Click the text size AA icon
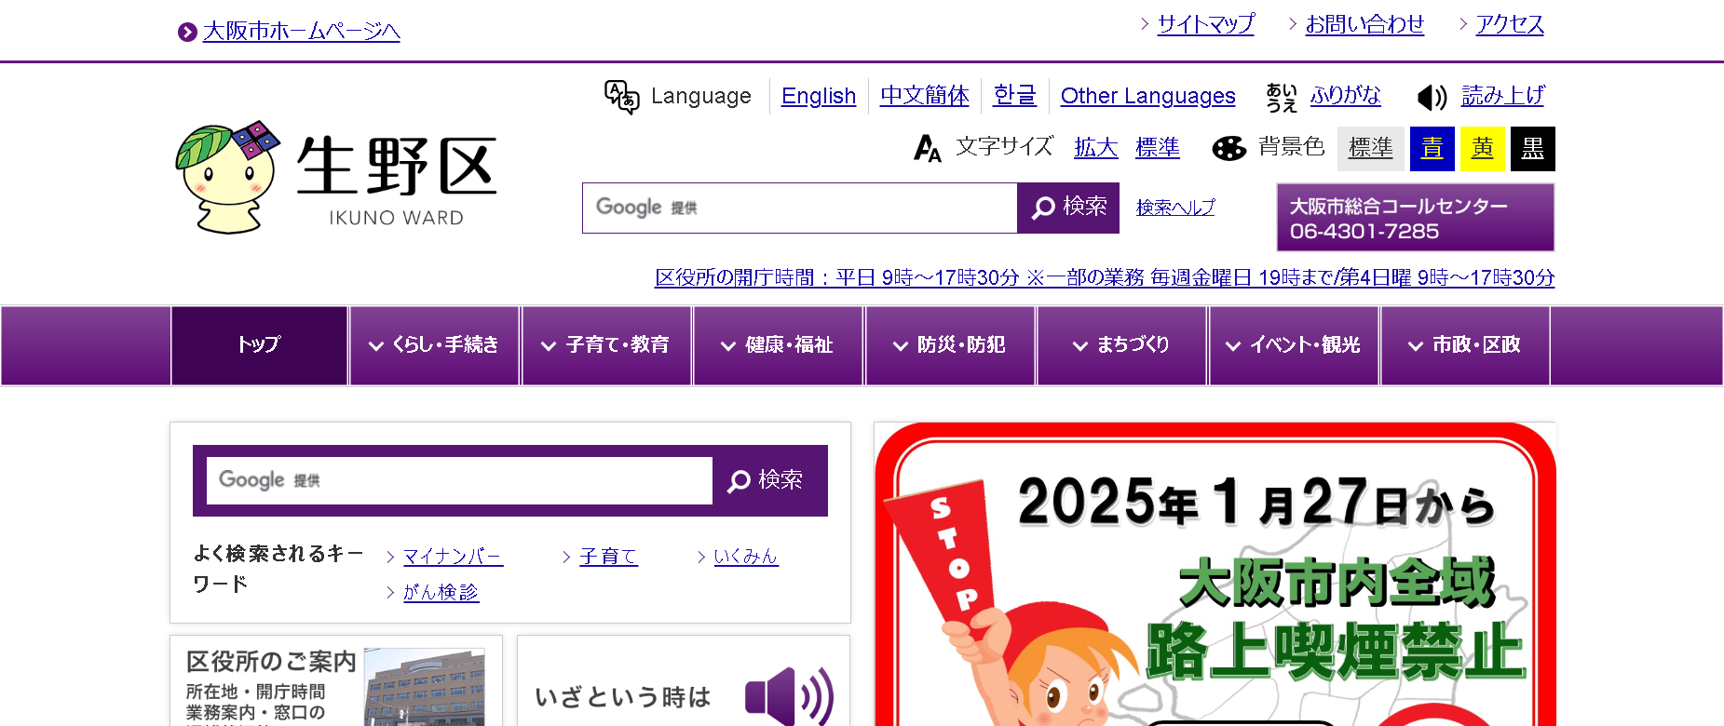 pyautogui.click(x=928, y=148)
